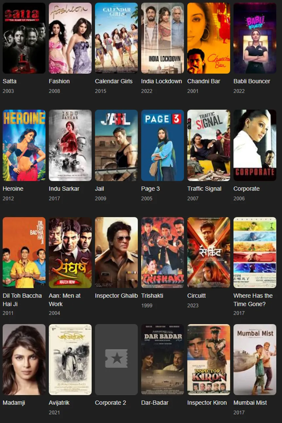Open the Madamji portrait thumbnail
The image size is (282, 423).
tap(24, 360)
